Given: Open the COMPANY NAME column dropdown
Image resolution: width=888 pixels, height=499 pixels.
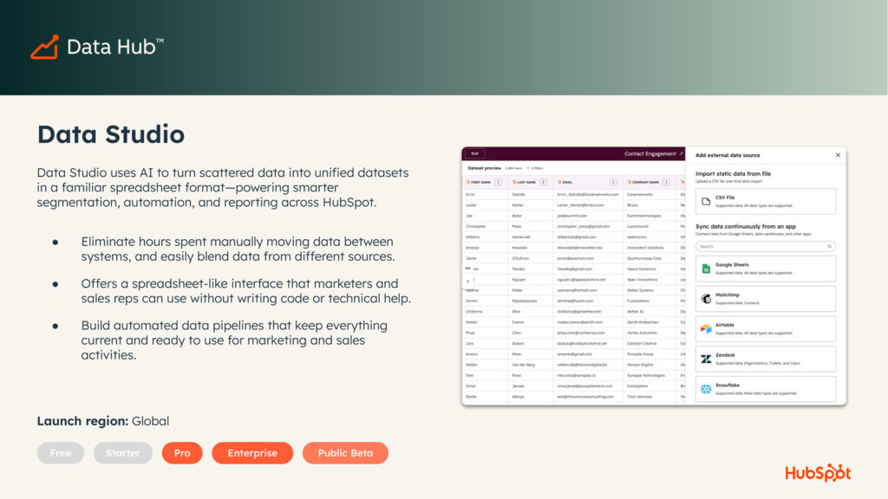Looking at the screenshot, I should pyautogui.click(x=668, y=182).
